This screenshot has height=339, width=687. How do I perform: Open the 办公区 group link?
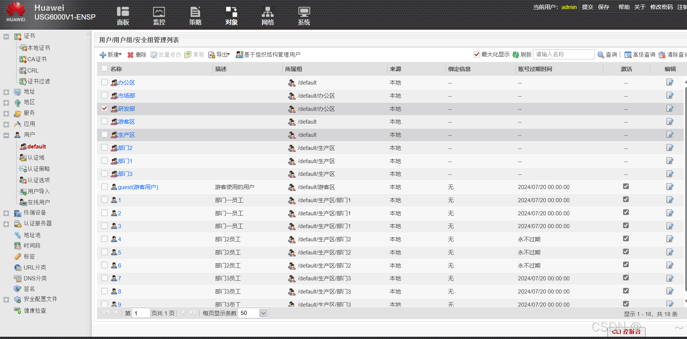[x=126, y=83]
